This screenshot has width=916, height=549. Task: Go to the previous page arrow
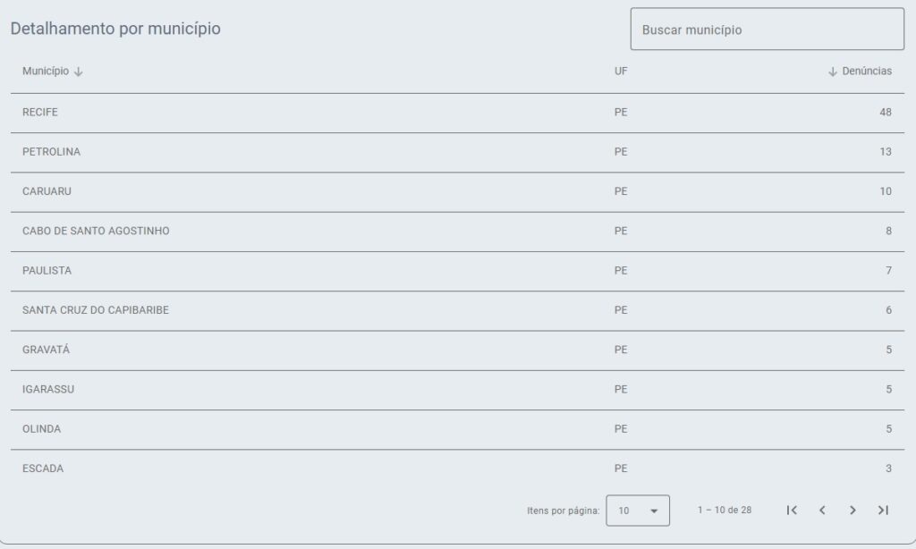[x=822, y=511]
